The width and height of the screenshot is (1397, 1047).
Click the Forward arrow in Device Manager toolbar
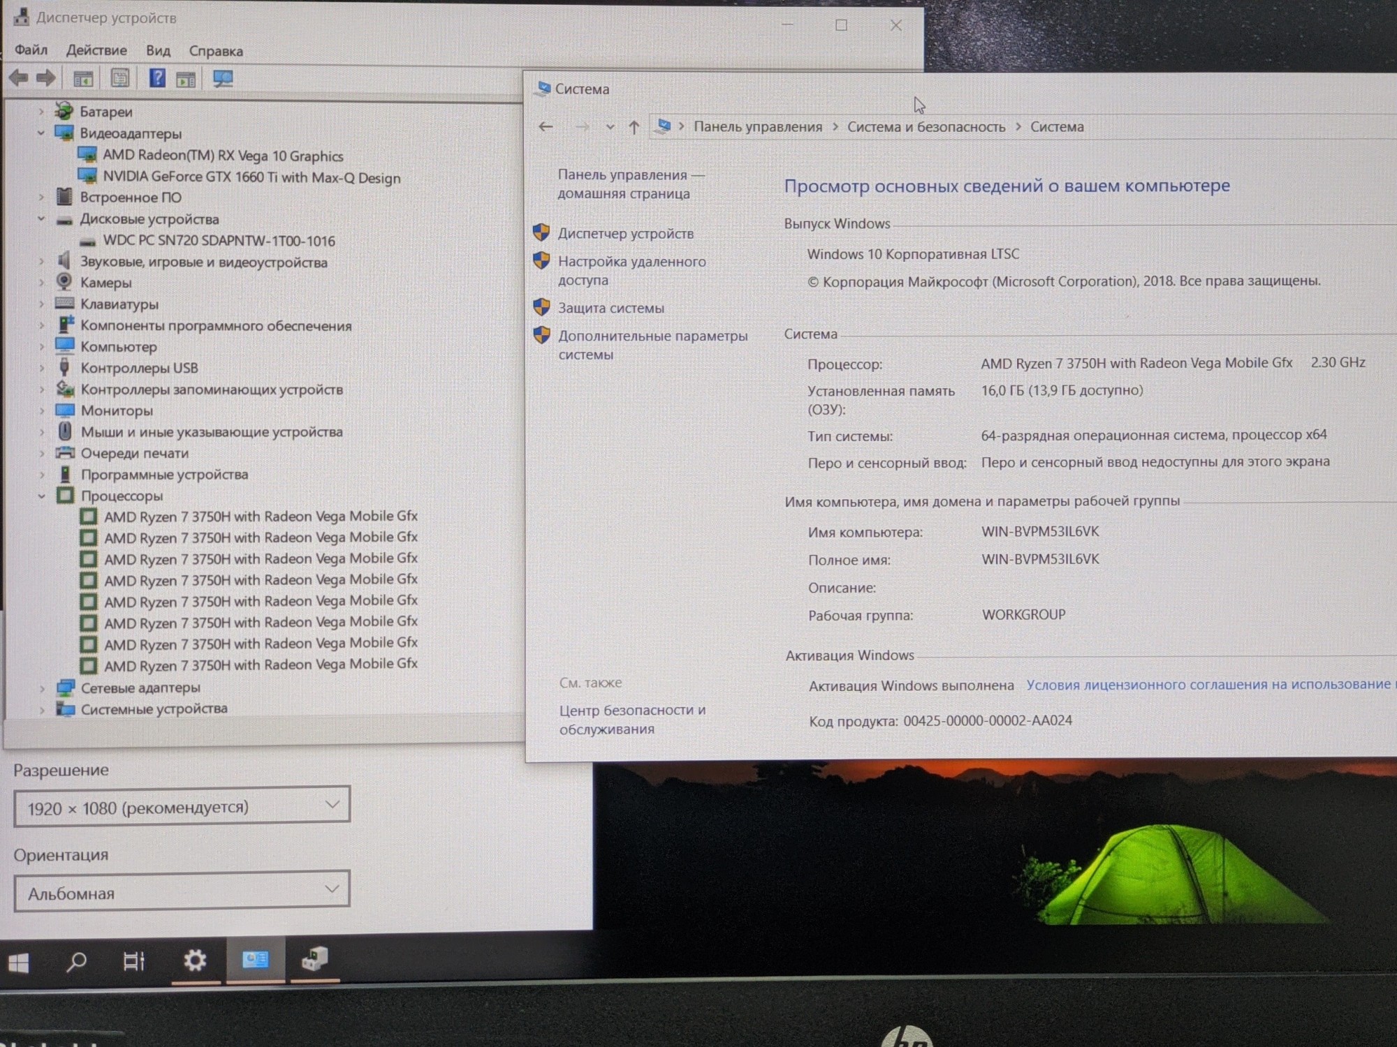[46, 78]
